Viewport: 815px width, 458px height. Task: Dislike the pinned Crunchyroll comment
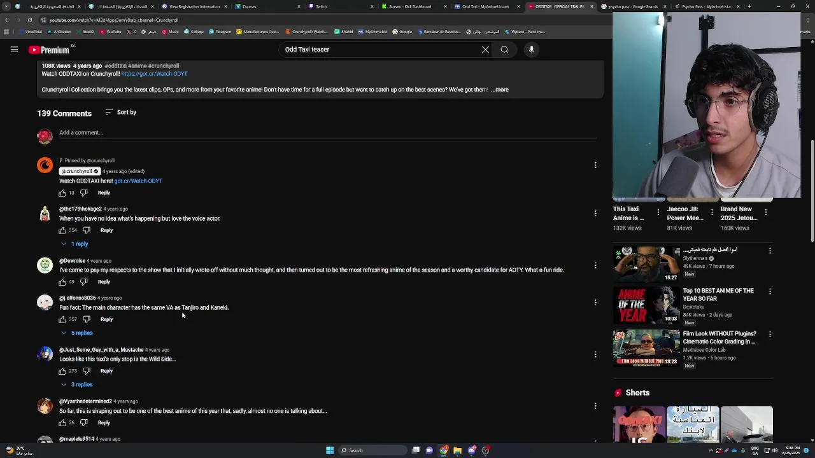coord(84,193)
